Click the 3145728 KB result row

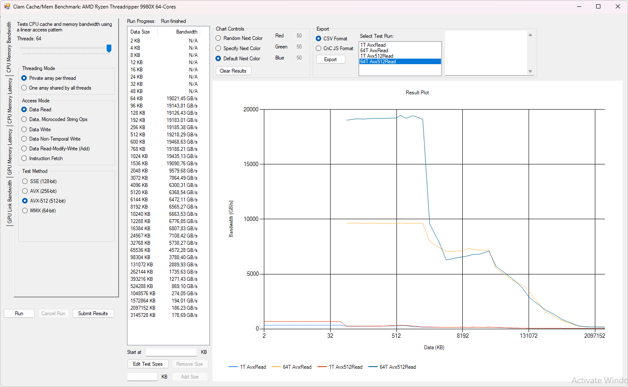164,315
